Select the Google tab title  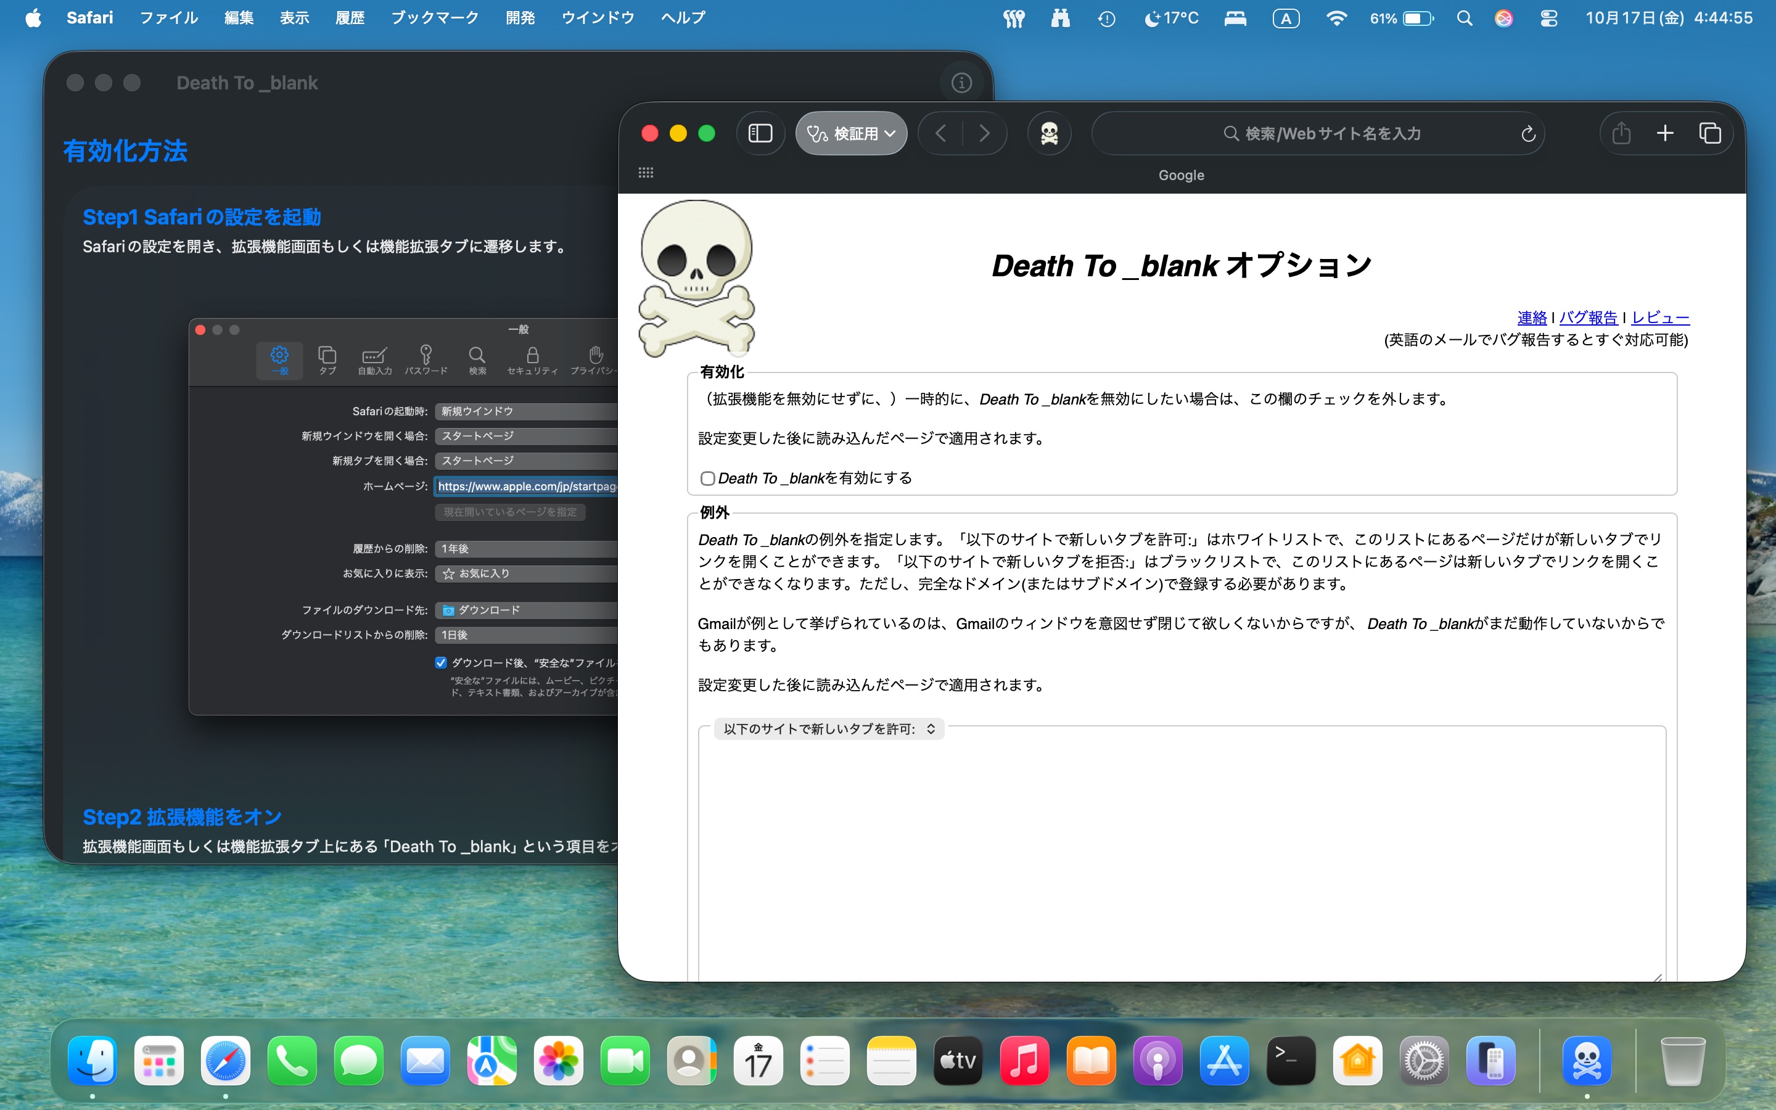click(x=1181, y=176)
